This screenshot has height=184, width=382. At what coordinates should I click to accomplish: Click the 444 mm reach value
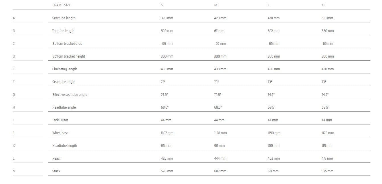coord(220,158)
